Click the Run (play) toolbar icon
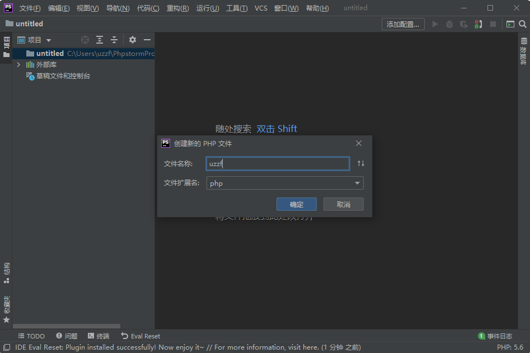Screen dimensions: 530x353 [x=435, y=24]
